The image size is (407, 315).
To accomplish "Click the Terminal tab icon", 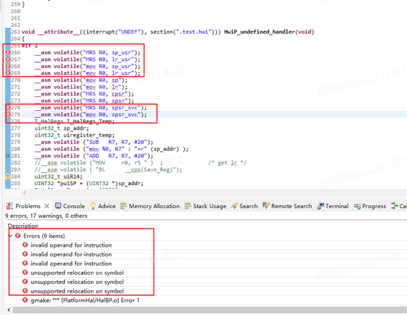I will coord(320,206).
